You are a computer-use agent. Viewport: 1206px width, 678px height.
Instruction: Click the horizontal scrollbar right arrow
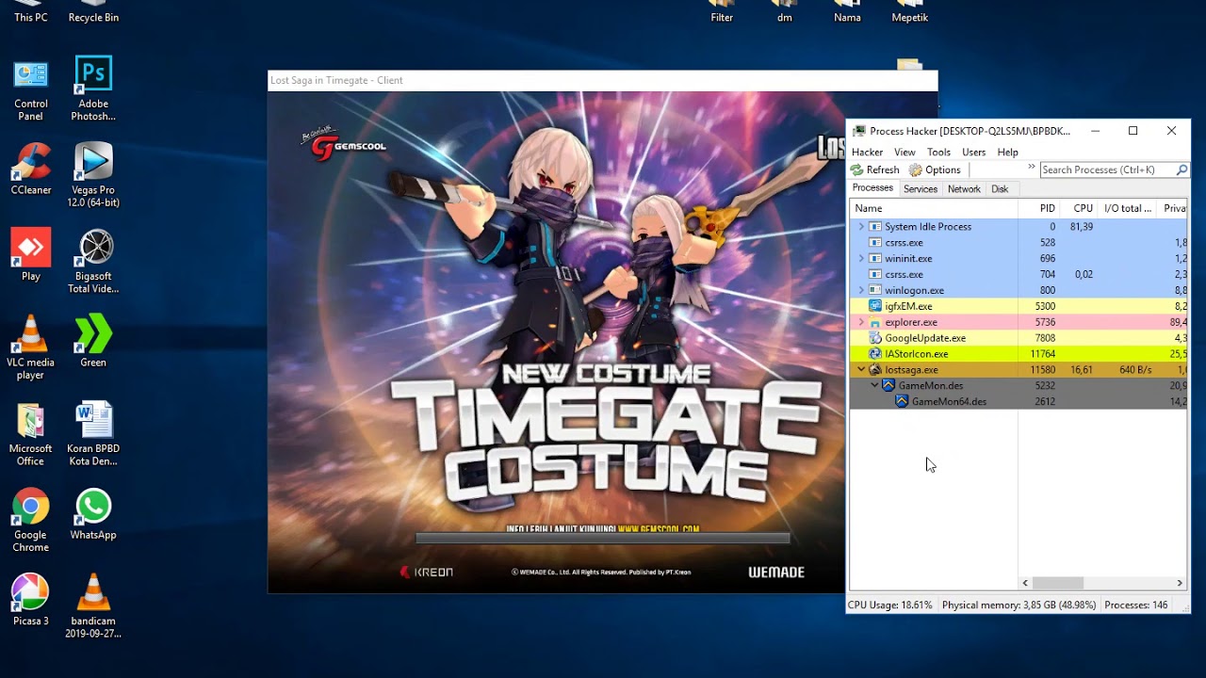(x=1180, y=583)
